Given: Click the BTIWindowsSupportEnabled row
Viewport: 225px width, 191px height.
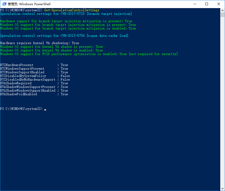Looking at the screenshot, I should pos(34,72).
